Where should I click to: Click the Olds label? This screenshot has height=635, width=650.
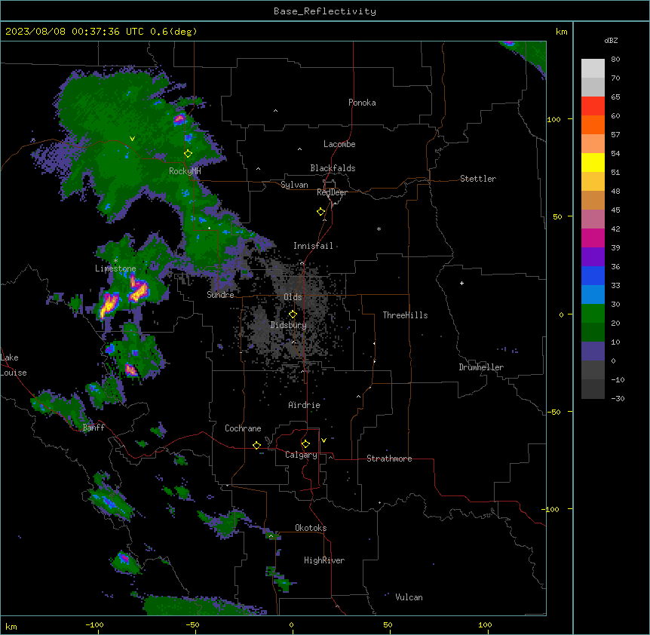click(293, 297)
